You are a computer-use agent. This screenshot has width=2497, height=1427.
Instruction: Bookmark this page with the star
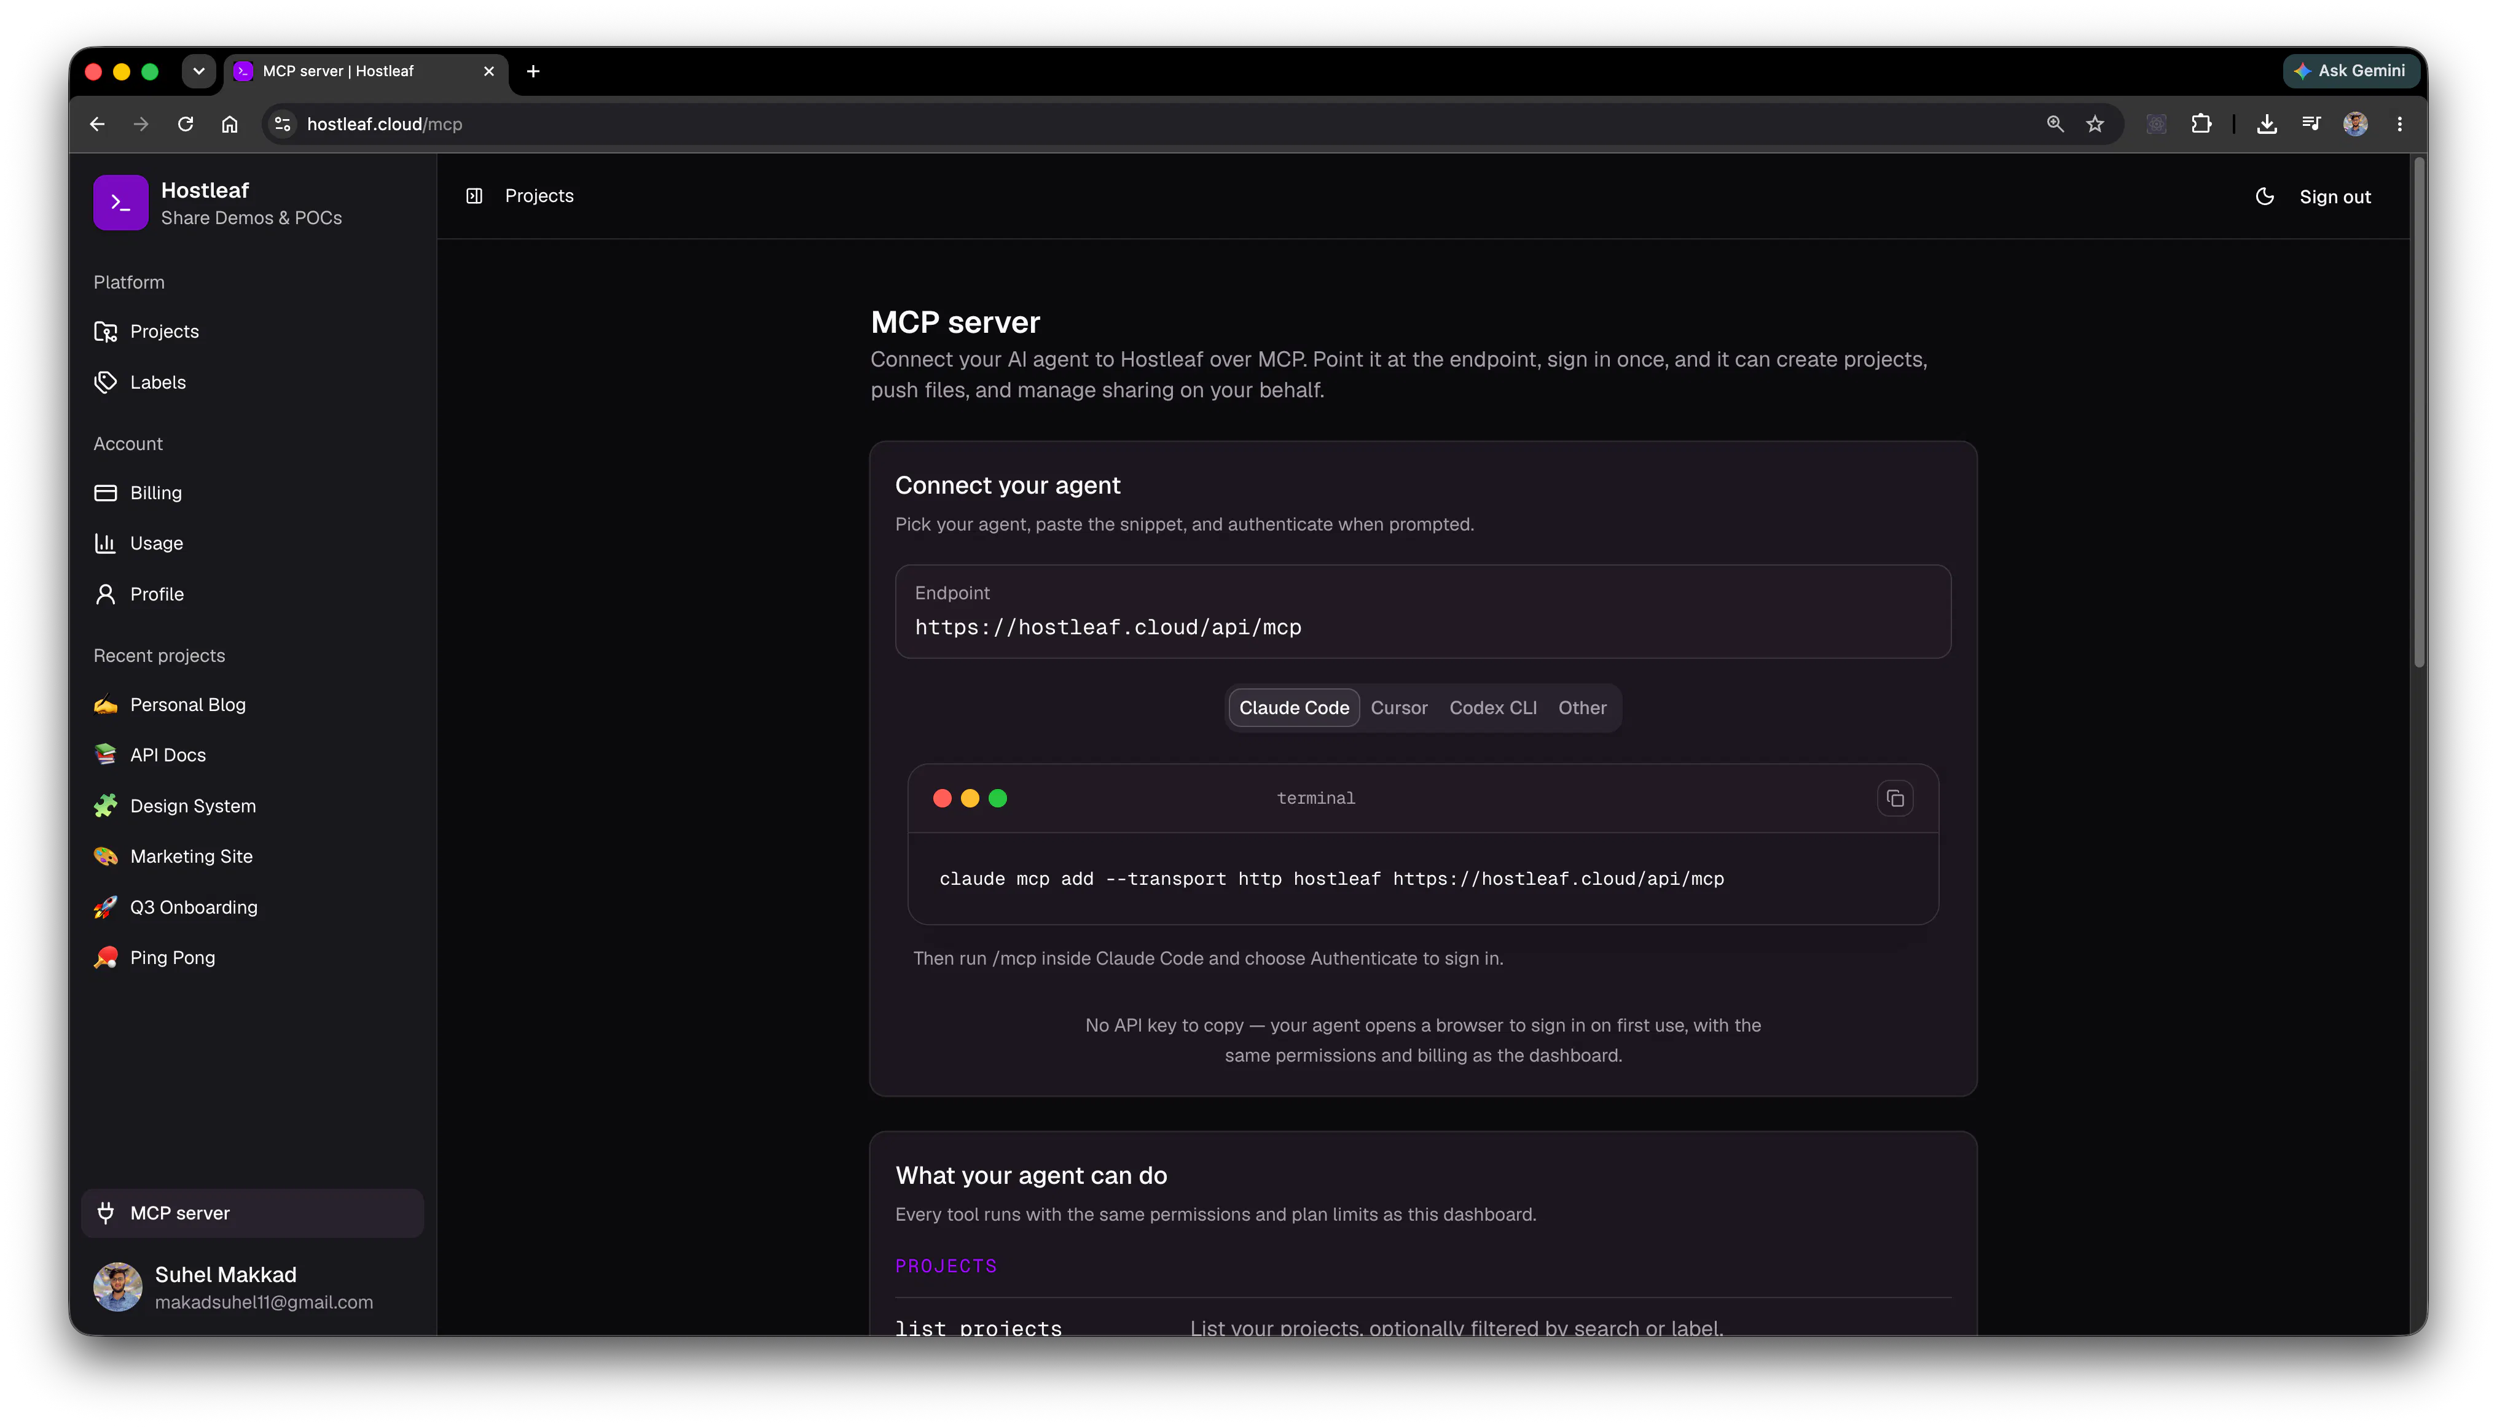coord(2095,125)
